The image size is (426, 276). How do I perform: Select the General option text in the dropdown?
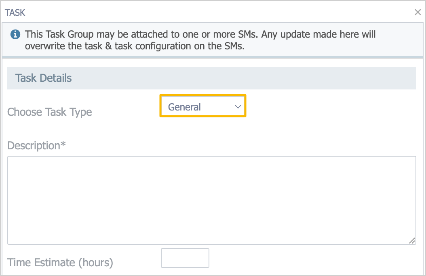coord(185,107)
